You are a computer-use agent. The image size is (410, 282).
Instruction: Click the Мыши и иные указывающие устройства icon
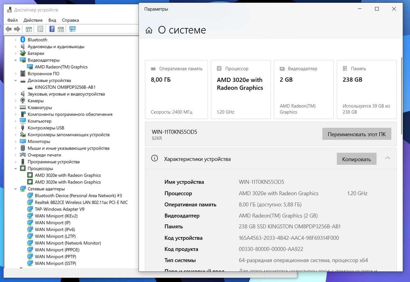click(x=23, y=148)
